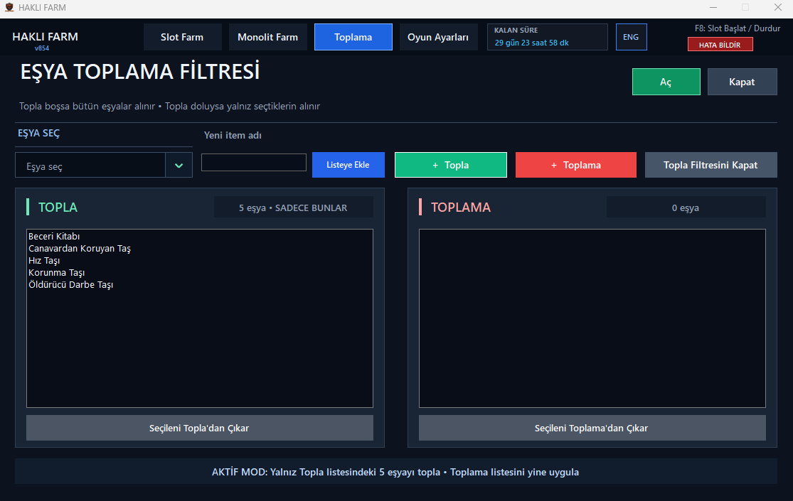Click the HAKLI FARM app icon in title bar

tap(9, 8)
